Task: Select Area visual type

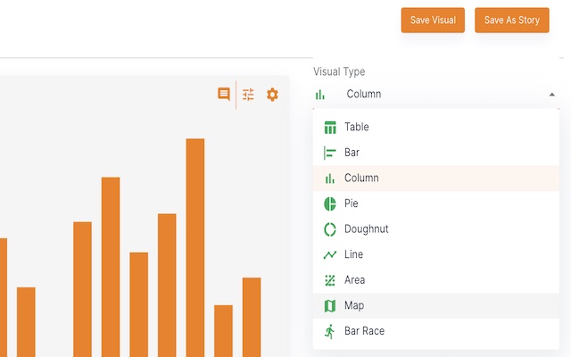Action: (x=436, y=280)
